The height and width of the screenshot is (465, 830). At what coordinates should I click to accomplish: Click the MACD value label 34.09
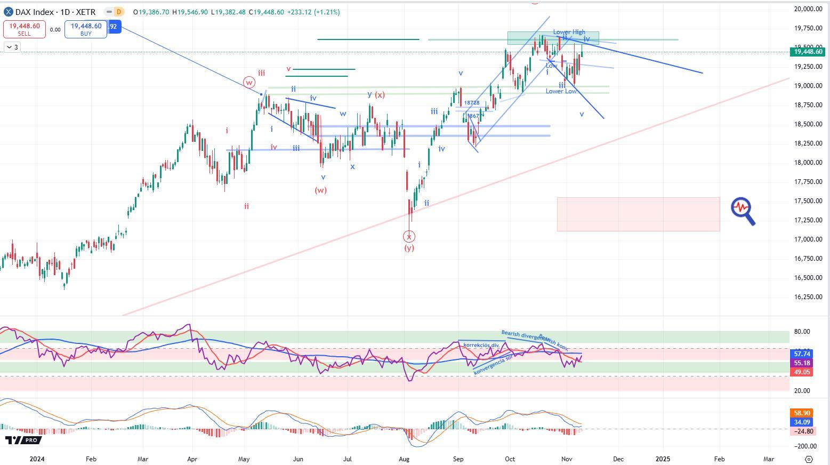point(802,422)
